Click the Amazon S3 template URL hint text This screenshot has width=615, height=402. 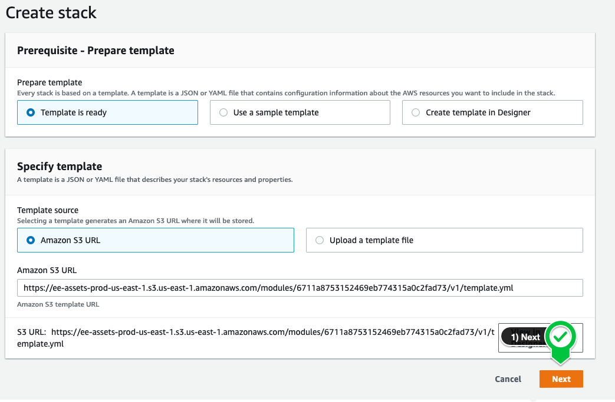click(x=58, y=304)
